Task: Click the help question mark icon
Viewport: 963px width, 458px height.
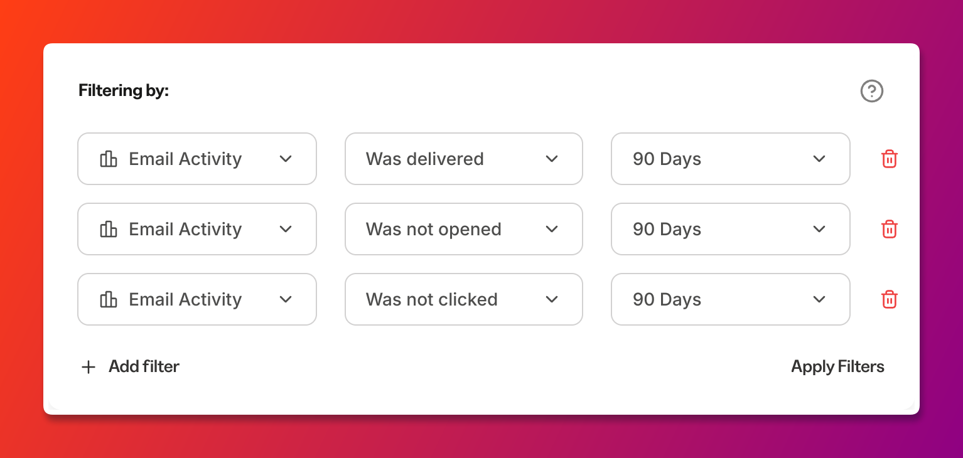Action: [871, 91]
